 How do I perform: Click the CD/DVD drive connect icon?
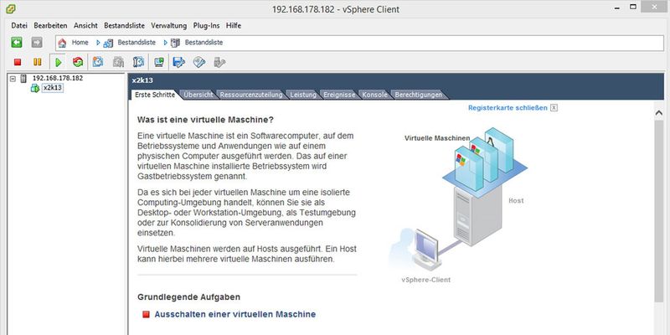(199, 62)
